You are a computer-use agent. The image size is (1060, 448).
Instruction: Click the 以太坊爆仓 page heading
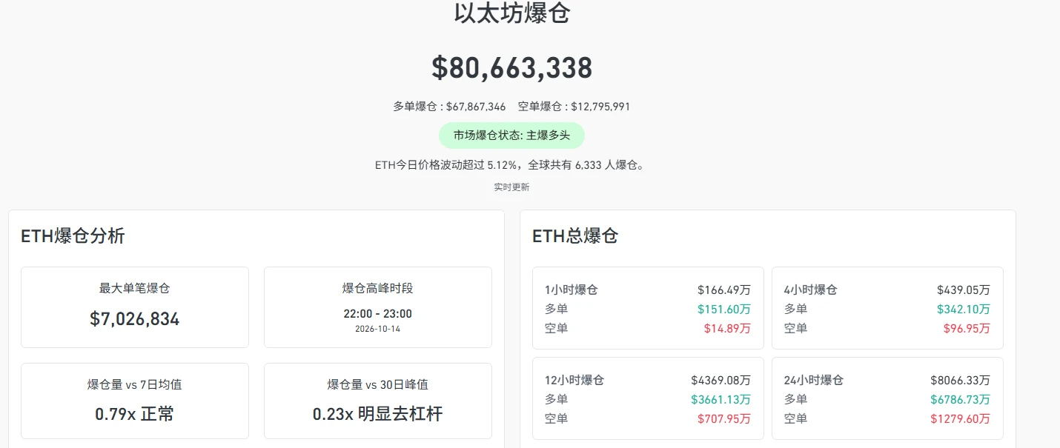(x=511, y=13)
